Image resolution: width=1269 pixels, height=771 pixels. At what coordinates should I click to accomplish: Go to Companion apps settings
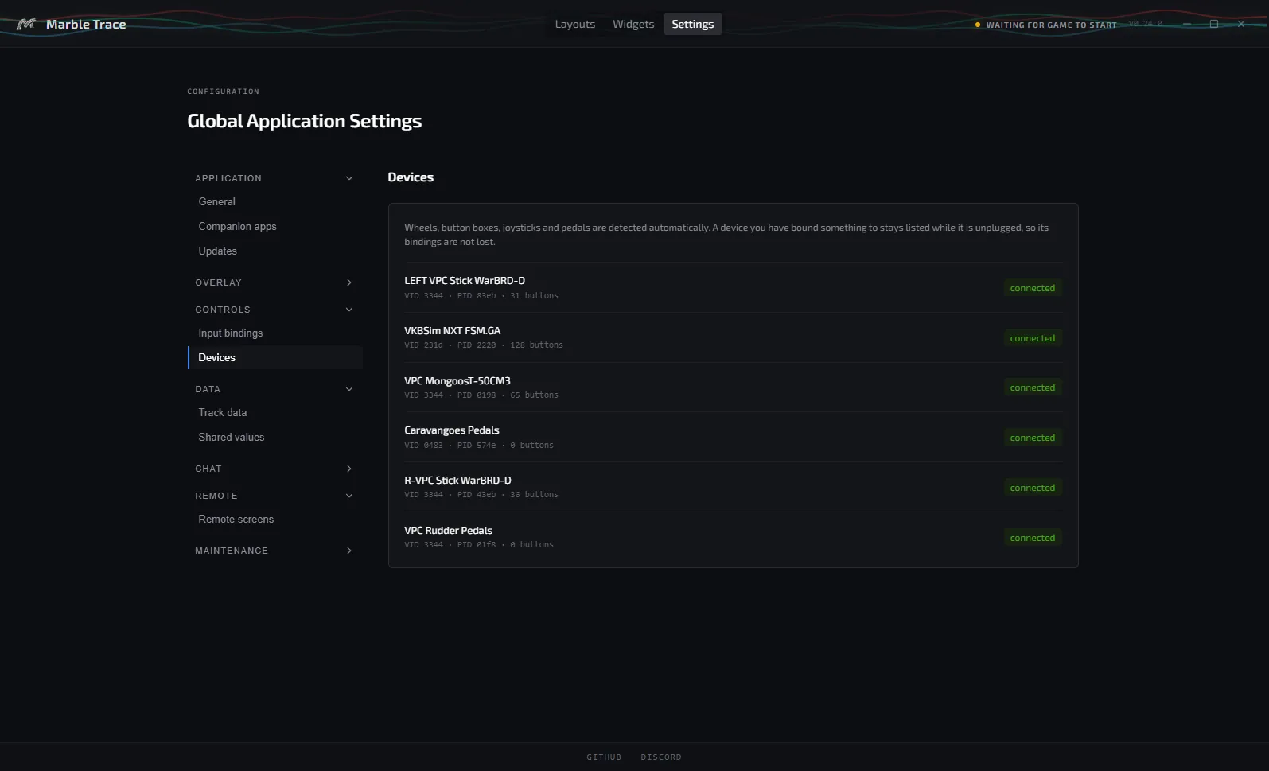click(x=275, y=227)
